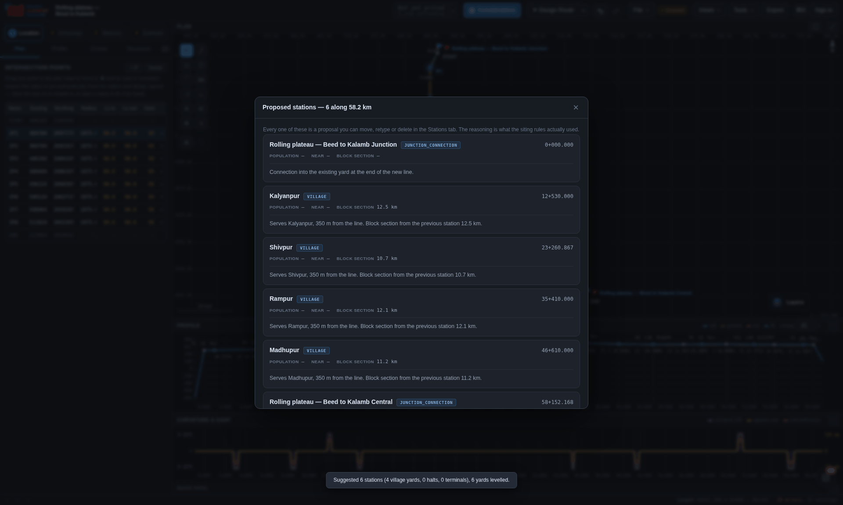Image resolution: width=843 pixels, height=505 pixels.
Task: Click chainage 12+530.000 for Kalyanpur
Action: point(557,196)
